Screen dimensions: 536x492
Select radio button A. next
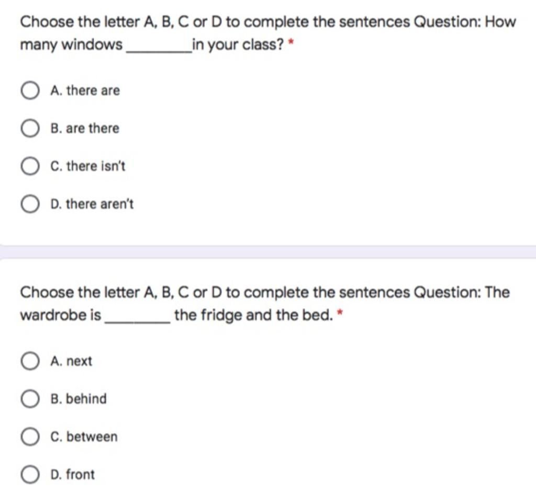[30, 361]
